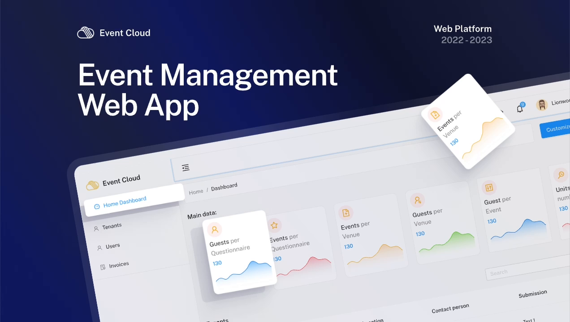Click the 'Event Management Web App' title
The width and height of the screenshot is (570, 322).
point(207,90)
